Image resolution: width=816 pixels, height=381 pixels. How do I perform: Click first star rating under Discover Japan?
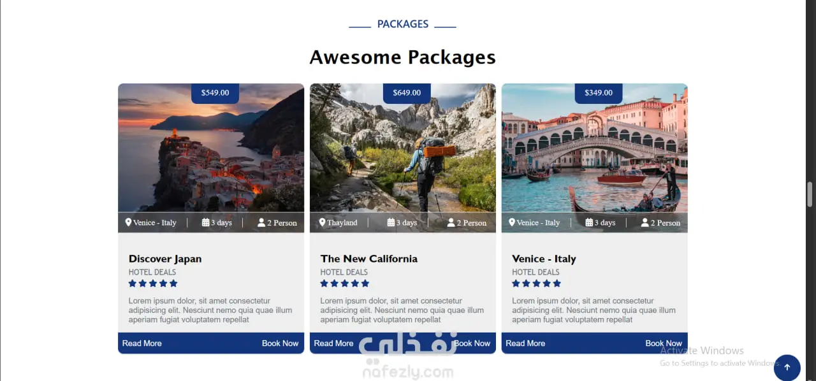tap(133, 284)
